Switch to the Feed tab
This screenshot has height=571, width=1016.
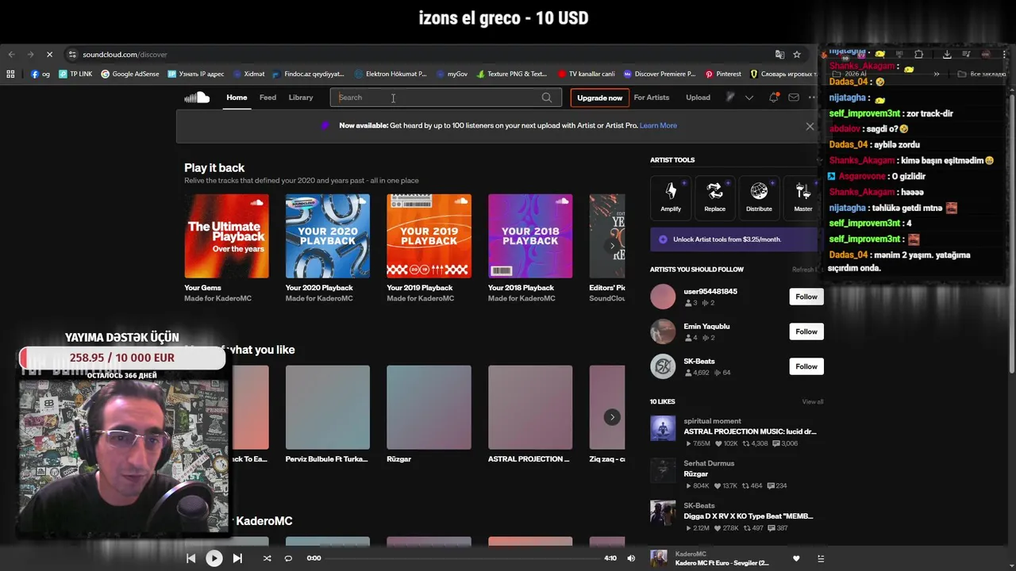tap(267, 98)
